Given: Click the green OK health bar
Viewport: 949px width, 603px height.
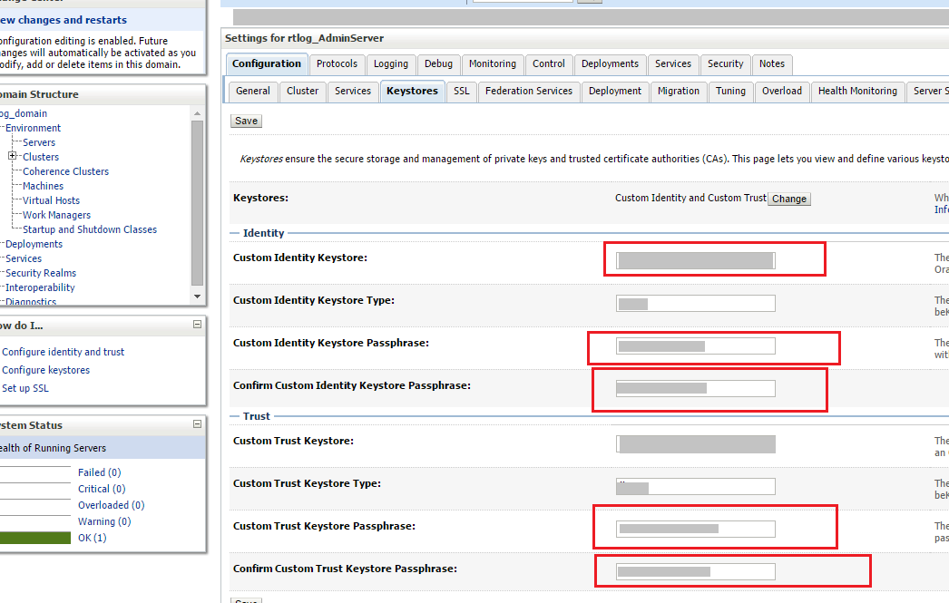Looking at the screenshot, I should (x=35, y=537).
